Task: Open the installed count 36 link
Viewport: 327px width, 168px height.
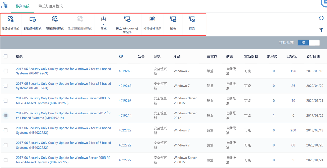Action: click(x=293, y=86)
